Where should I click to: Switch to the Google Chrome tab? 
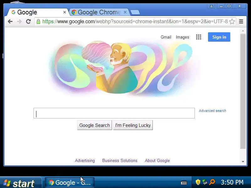click(99, 12)
